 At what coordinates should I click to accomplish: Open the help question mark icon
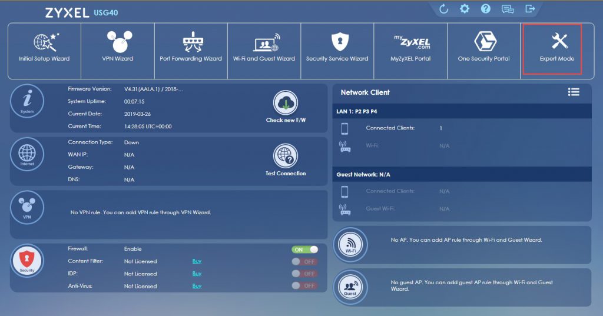[x=486, y=8]
